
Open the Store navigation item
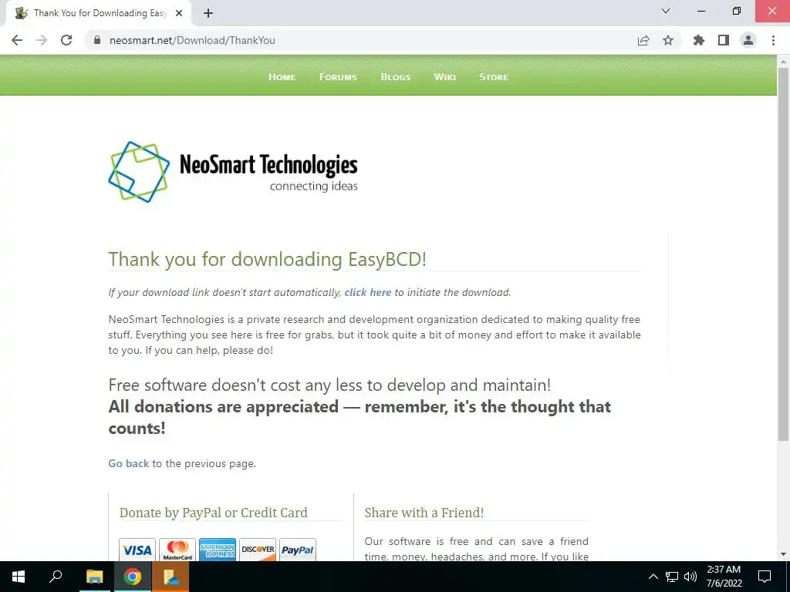click(x=494, y=77)
